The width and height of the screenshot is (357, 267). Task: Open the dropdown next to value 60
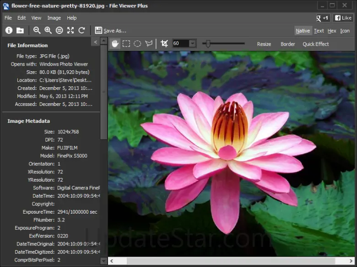click(x=192, y=44)
